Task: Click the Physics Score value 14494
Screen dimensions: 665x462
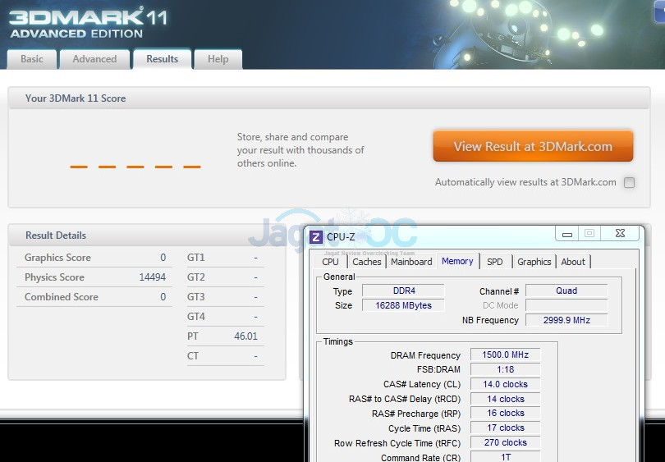Action: [x=152, y=277]
